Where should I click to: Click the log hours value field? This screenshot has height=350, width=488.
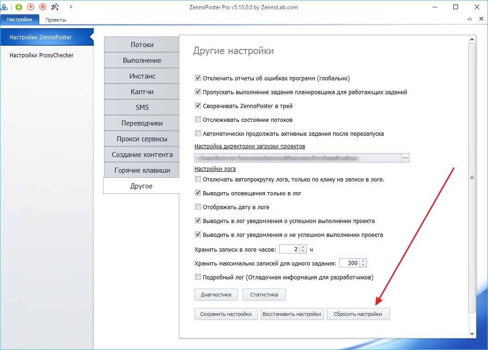tap(289, 249)
